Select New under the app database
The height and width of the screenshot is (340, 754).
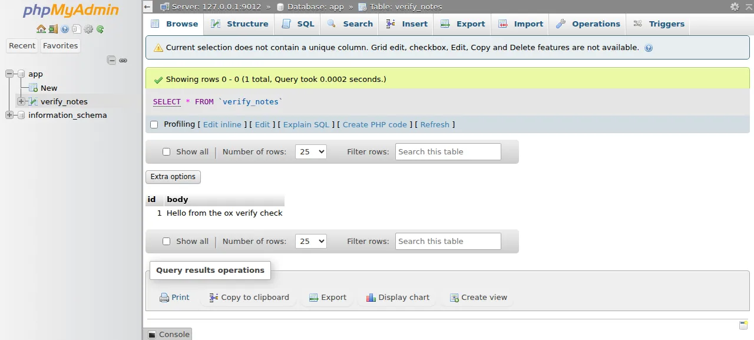(49, 88)
